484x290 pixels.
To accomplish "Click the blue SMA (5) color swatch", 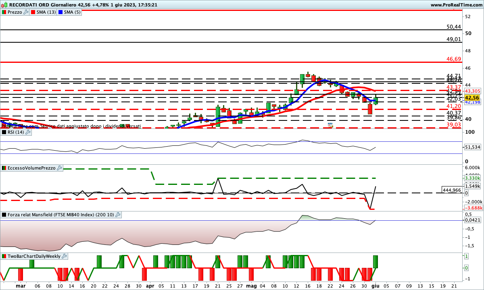I will pyautogui.click(x=61, y=12).
